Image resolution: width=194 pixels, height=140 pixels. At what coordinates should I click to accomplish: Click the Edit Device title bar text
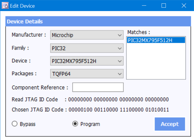click(22, 6)
